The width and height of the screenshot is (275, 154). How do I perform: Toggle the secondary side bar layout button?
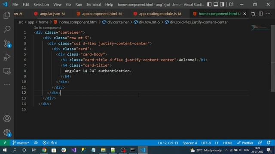pos(222,4)
